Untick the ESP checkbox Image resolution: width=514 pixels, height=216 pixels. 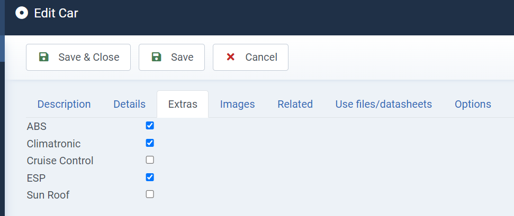pos(150,177)
